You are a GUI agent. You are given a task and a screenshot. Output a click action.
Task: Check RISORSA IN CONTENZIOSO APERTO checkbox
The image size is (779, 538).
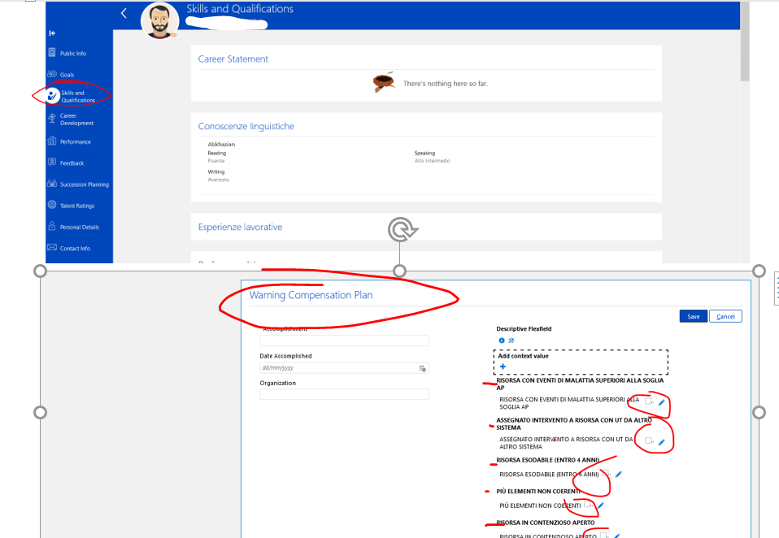603,535
